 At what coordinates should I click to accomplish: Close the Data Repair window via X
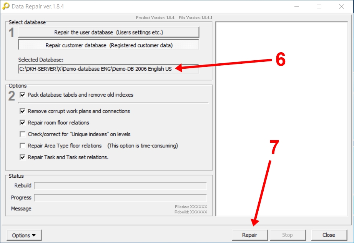pos(342,6)
